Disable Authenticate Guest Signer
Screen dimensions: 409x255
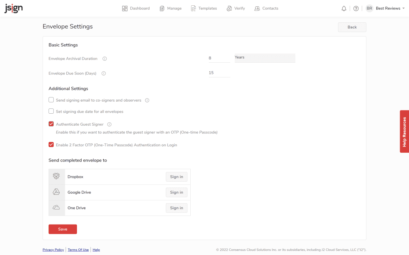[x=51, y=124]
